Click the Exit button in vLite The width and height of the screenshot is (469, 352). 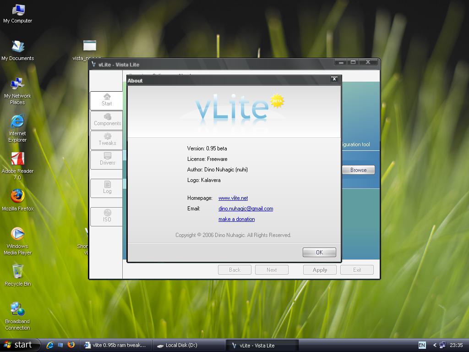pos(357,269)
